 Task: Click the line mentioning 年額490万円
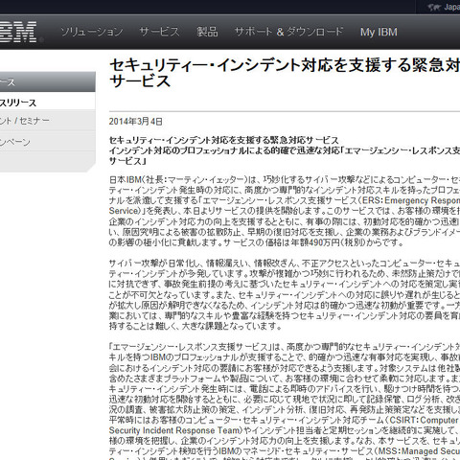coord(256,242)
